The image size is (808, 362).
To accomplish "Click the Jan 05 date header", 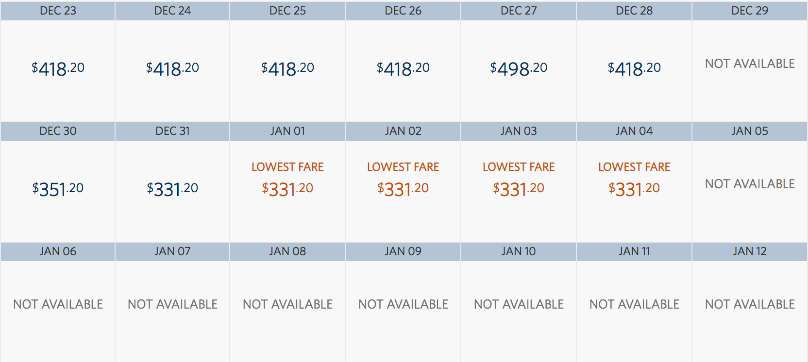I will pos(749,131).
